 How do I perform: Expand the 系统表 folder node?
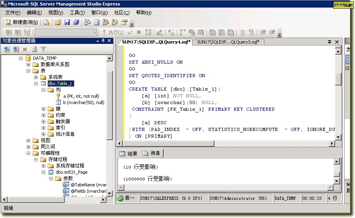point(36,77)
